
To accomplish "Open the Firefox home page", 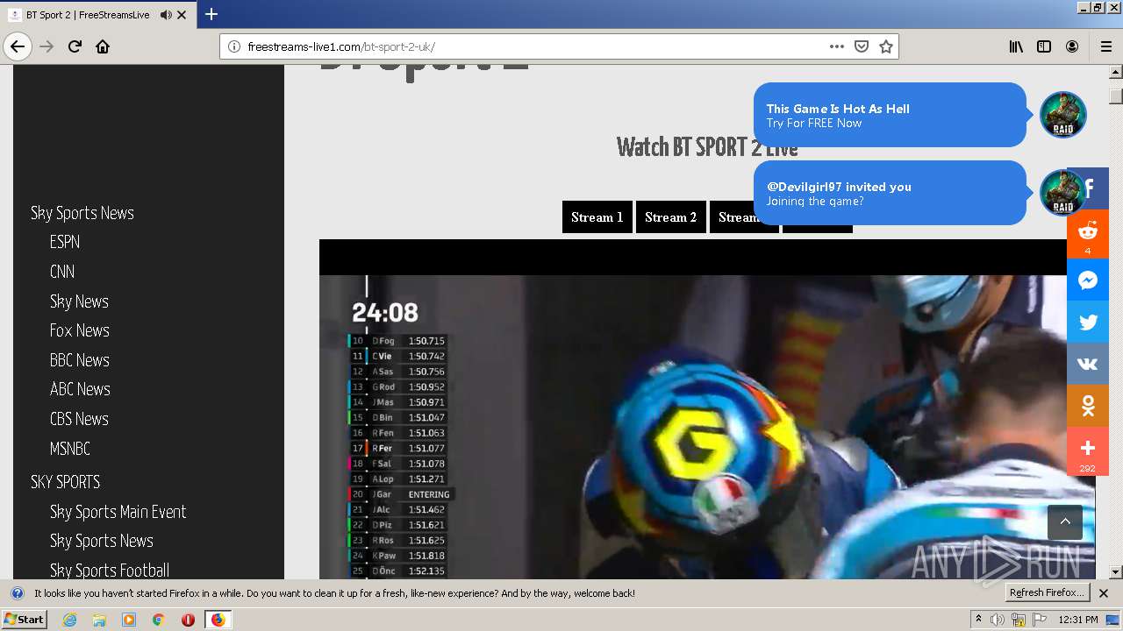I will [103, 46].
